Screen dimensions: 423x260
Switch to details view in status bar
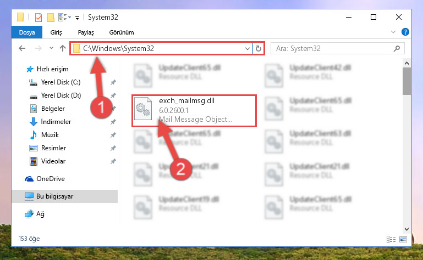391,239
